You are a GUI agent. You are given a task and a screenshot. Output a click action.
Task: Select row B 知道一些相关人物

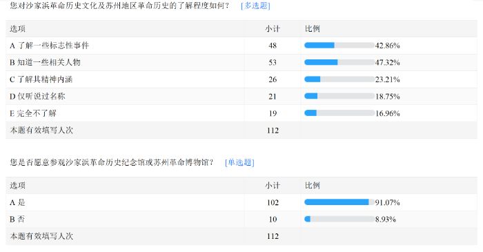(x=241, y=63)
